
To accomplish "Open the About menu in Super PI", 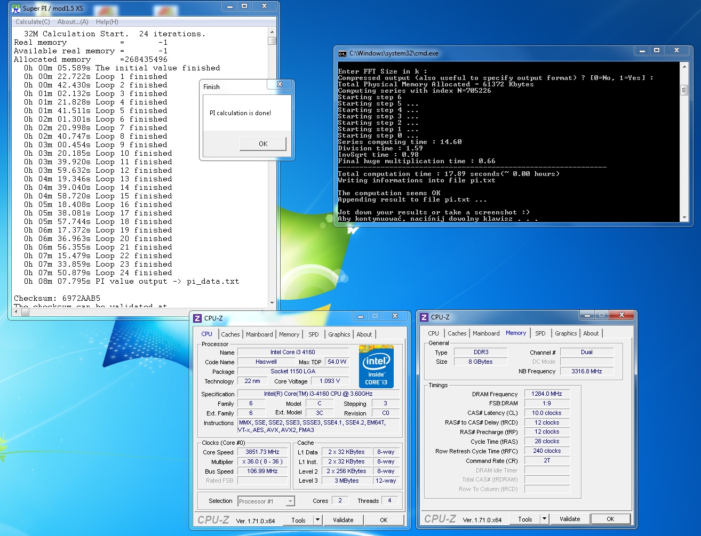I will (73, 22).
